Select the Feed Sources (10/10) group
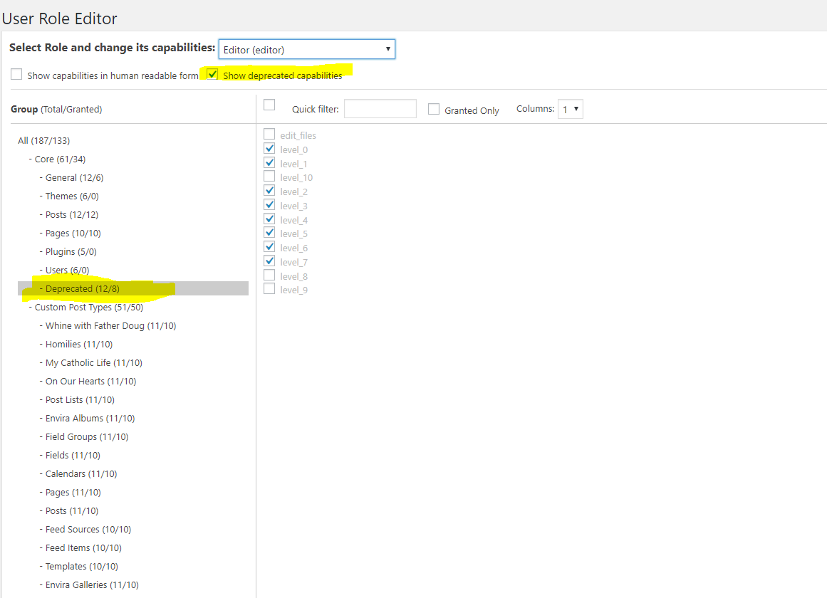827x598 pixels. click(x=88, y=530)
